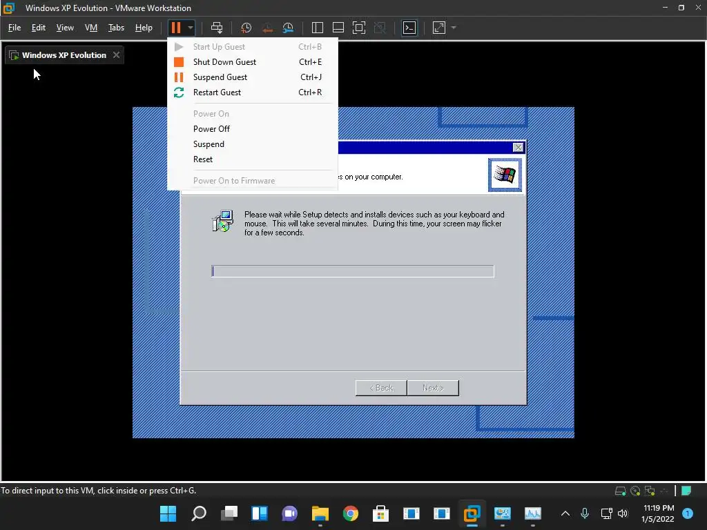Open Chat from the taskbar
707x530 pixels.
pyautogui.click(x=289, y=513)
